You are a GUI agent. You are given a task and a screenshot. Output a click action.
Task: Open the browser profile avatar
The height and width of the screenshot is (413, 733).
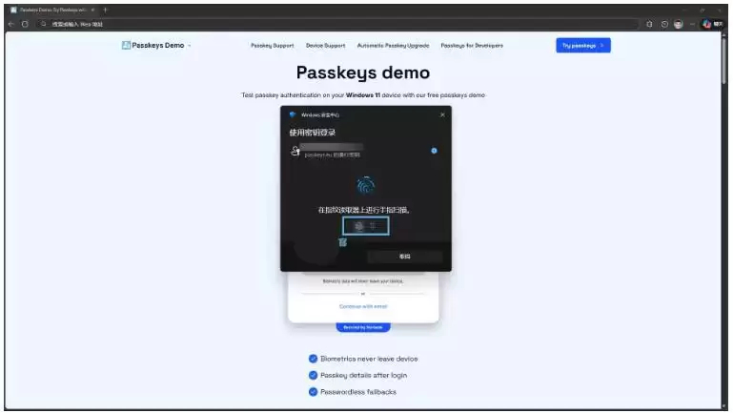[679, 24]
